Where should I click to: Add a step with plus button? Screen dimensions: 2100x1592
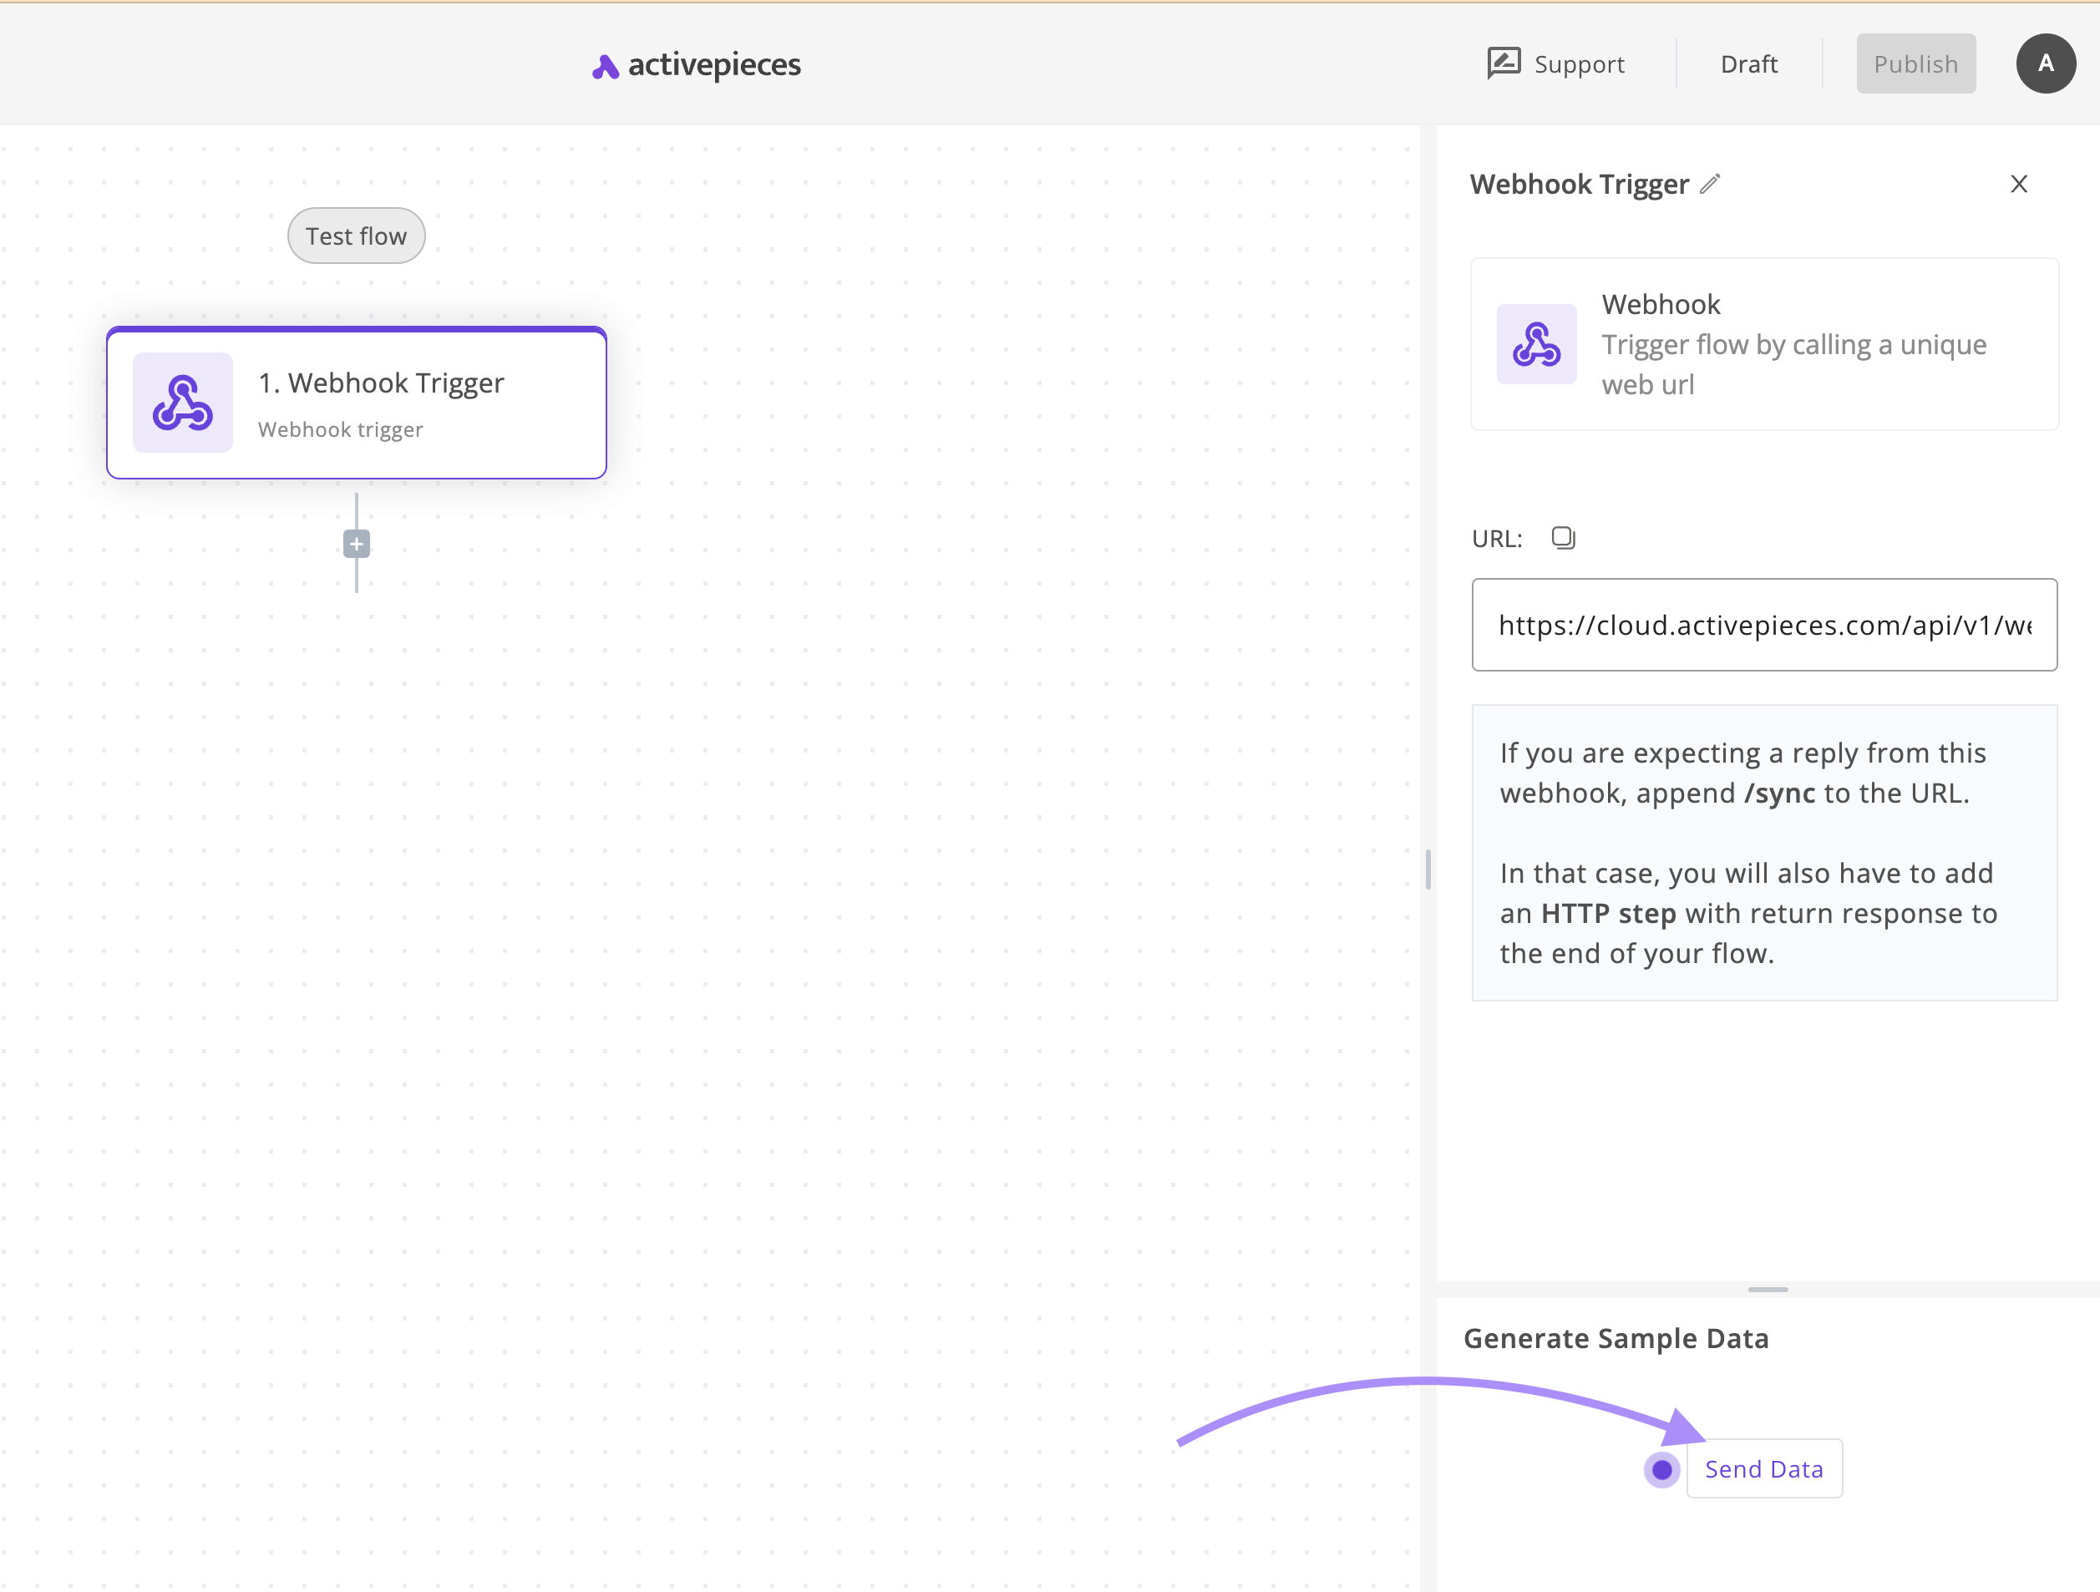click(x=356, y=544)
